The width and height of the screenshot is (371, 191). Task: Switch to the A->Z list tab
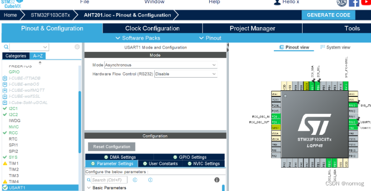click(x=38, y=56)
